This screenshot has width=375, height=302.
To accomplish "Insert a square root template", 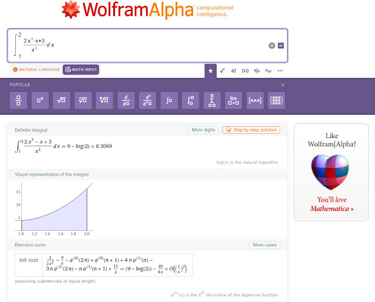I will pyautogui.click(x=62, y=100).
